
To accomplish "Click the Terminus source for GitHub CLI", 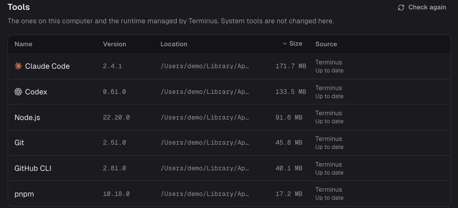I will coord(329,164).
